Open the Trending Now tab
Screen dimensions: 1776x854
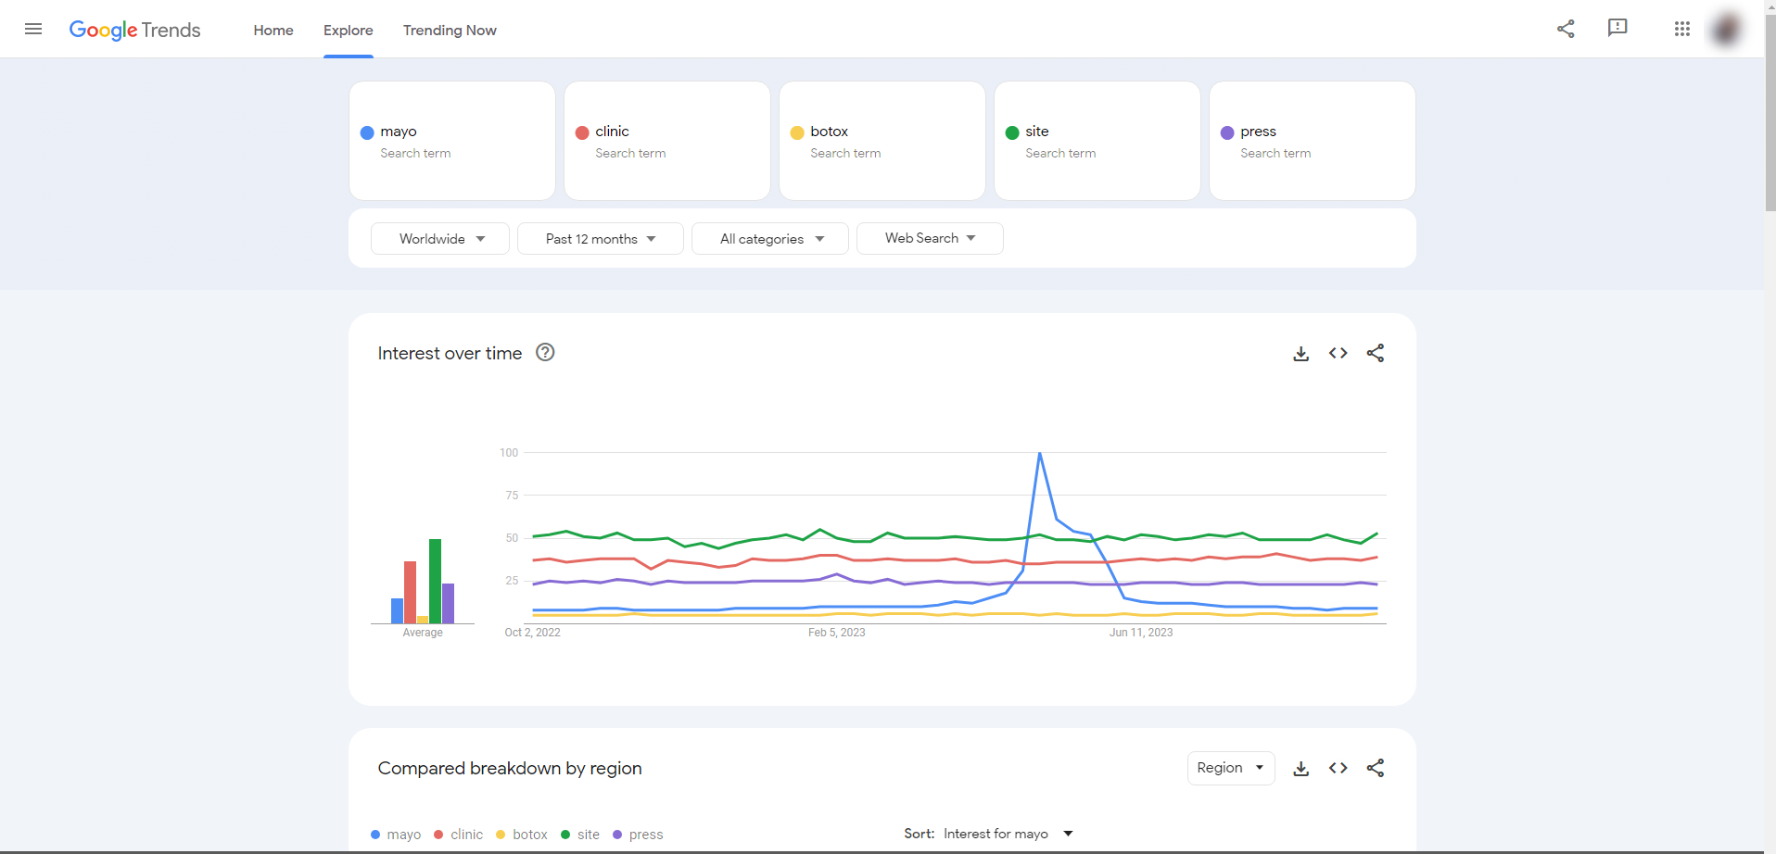(450, 31)
